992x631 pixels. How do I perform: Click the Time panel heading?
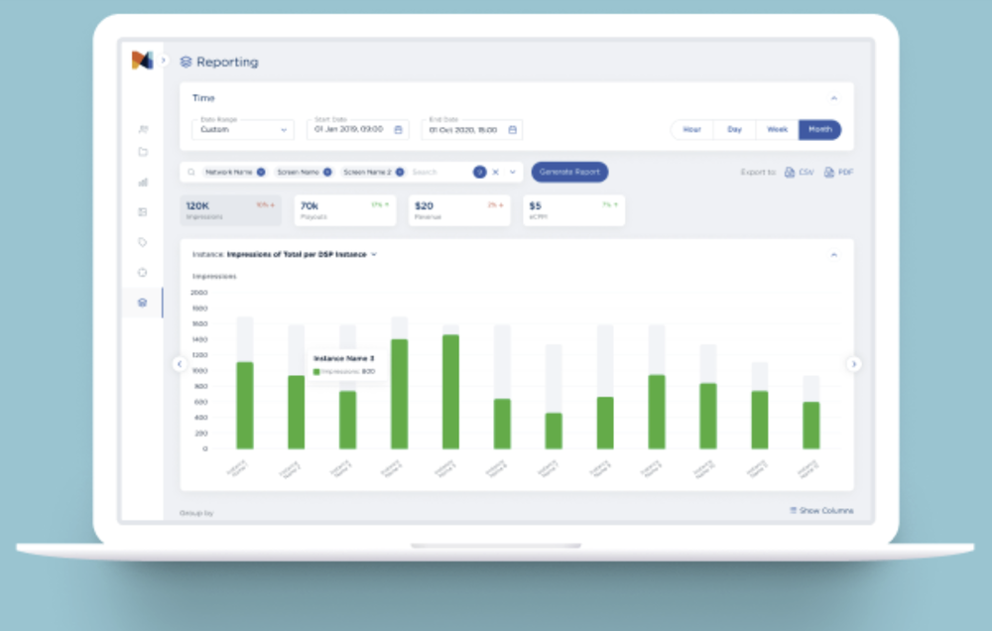click(x=203, y=98)
